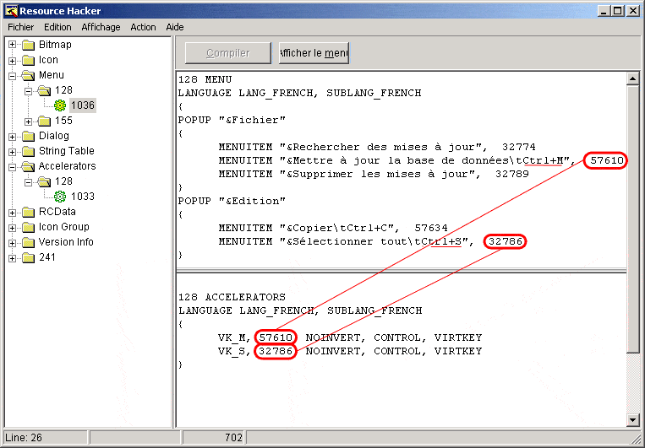Expand the 155 tree node

(x=29, y=121)
